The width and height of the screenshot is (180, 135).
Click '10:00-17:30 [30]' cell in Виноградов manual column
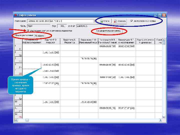107,77
